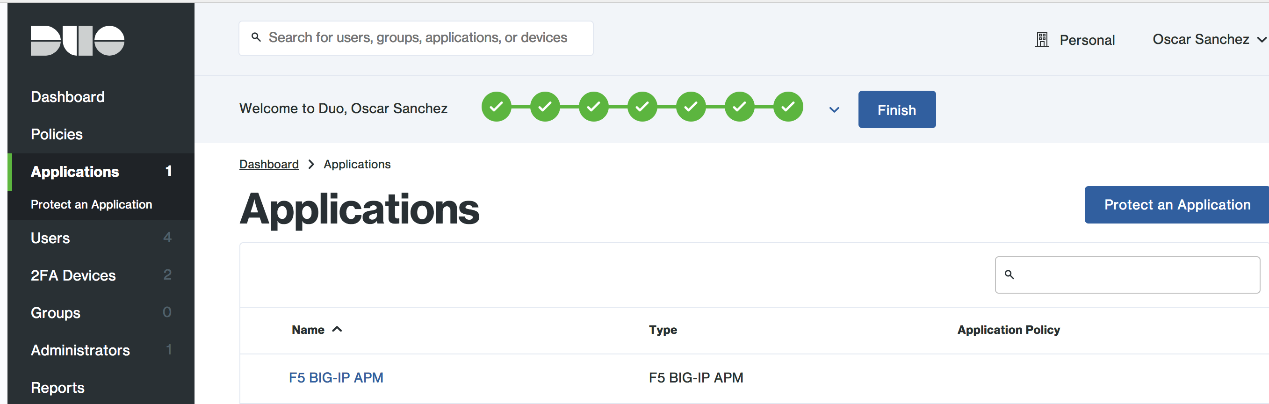Click the last green checkmark setup step
This screenshot has width=1269, height=404.
point(788,107)
